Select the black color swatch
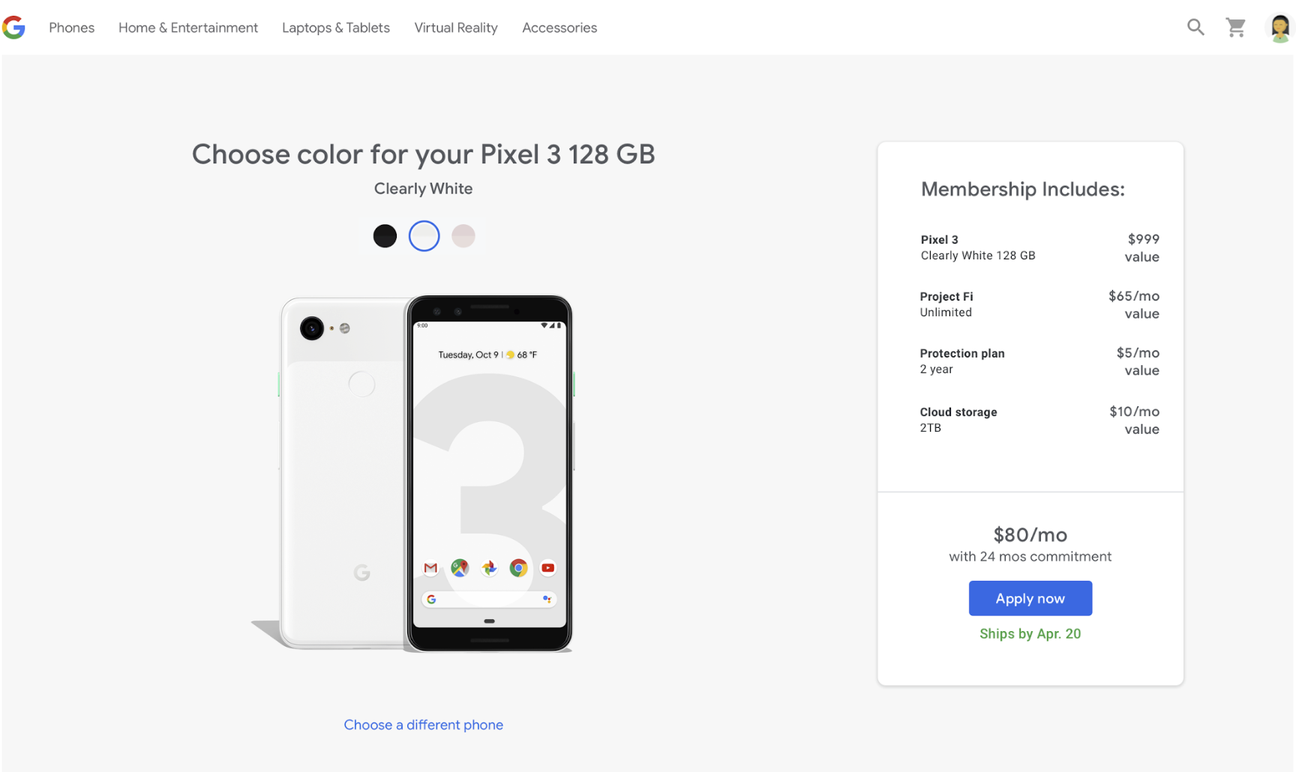The image size is (1296, 772). [x=385, y=236]
